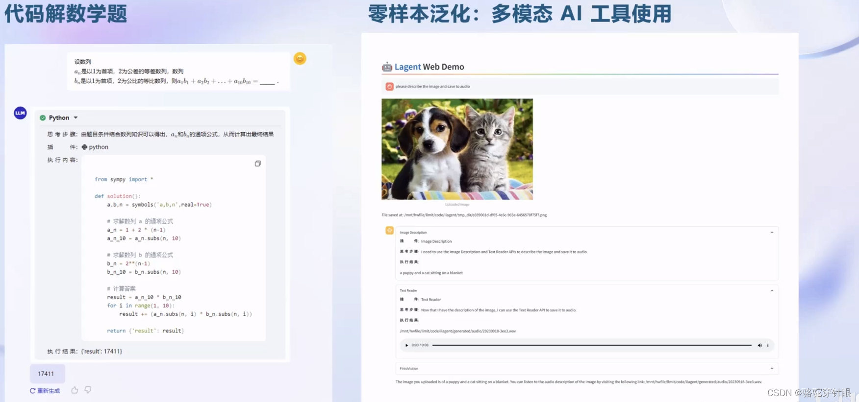Viewport: 859px width, 402px height.
Task: Click the Lagent robot logo icon
Action: [x=387, y=67]
